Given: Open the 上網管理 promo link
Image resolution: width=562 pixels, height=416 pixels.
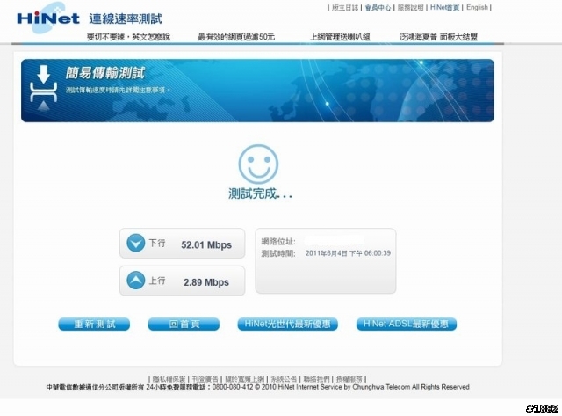Looking at the screenshot, I should tap(340, 37).
